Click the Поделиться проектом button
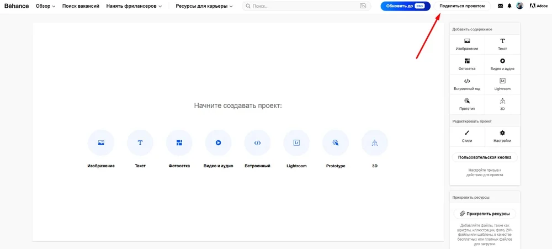 coord(462,6)
